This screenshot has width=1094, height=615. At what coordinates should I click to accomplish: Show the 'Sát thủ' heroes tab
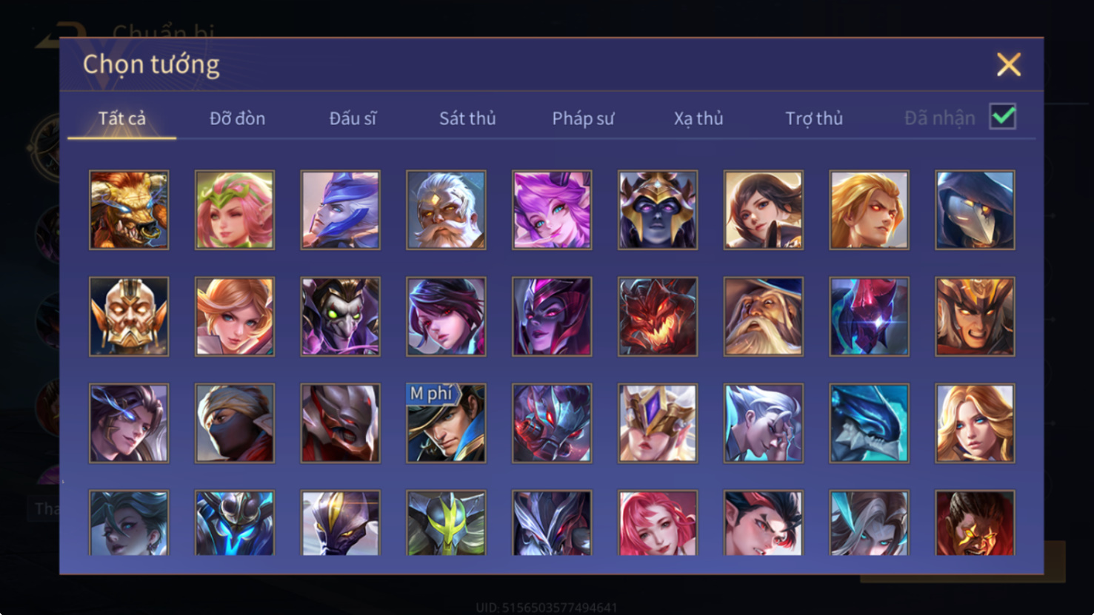coord(467,118)
